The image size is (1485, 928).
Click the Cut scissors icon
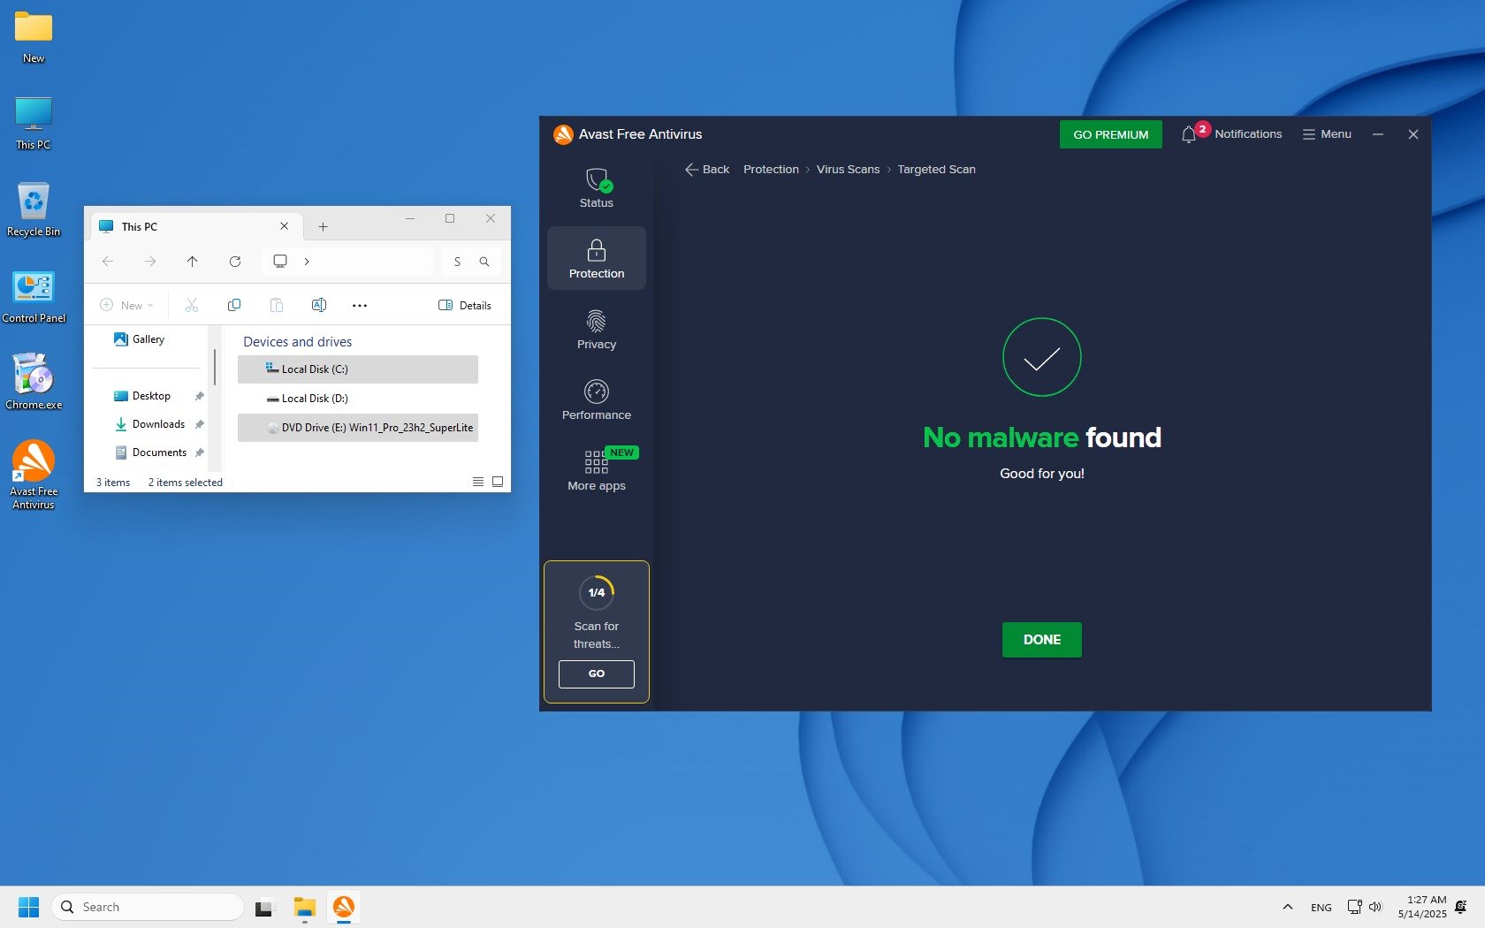192,306
